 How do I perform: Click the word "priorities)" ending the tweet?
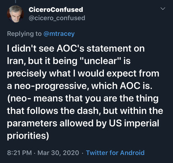tap(28, 136)
